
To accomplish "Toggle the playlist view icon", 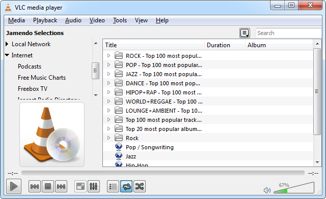I will [x=113, y=186].
